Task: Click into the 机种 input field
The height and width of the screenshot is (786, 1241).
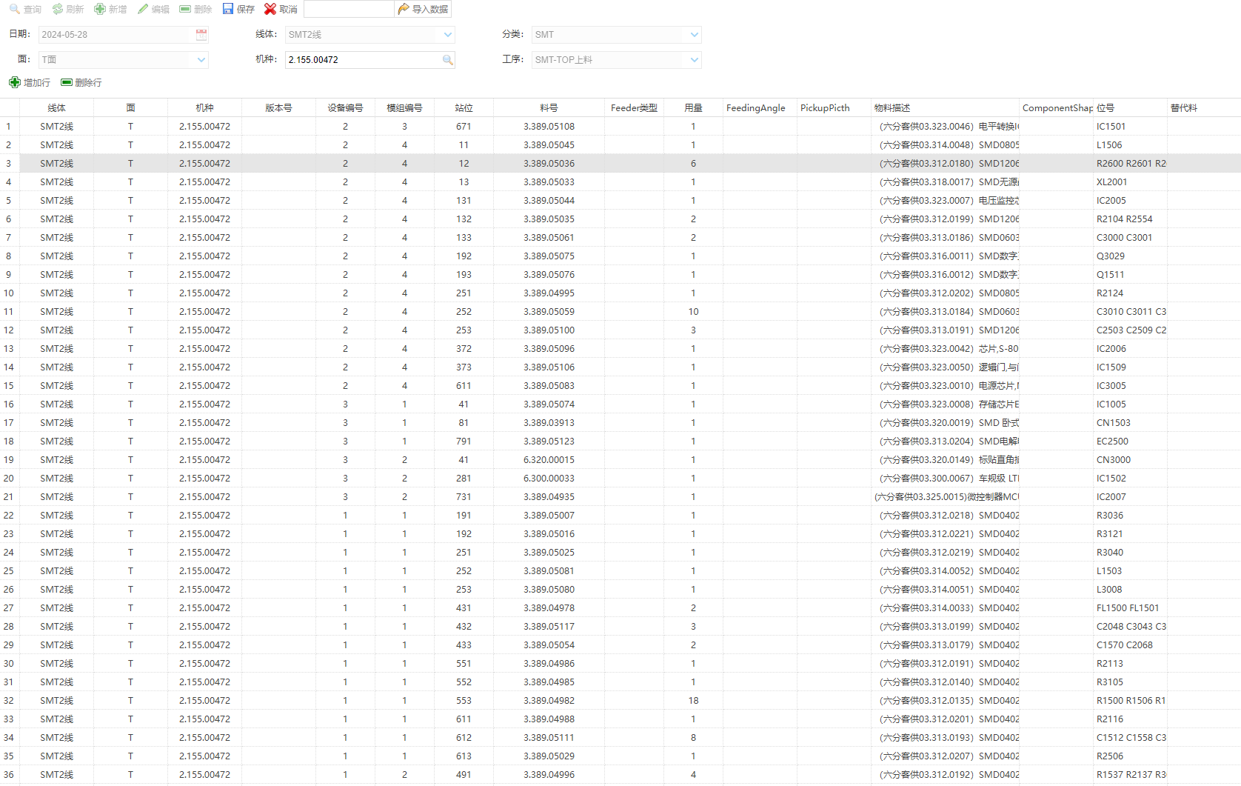Action: (x=363, y=60)
